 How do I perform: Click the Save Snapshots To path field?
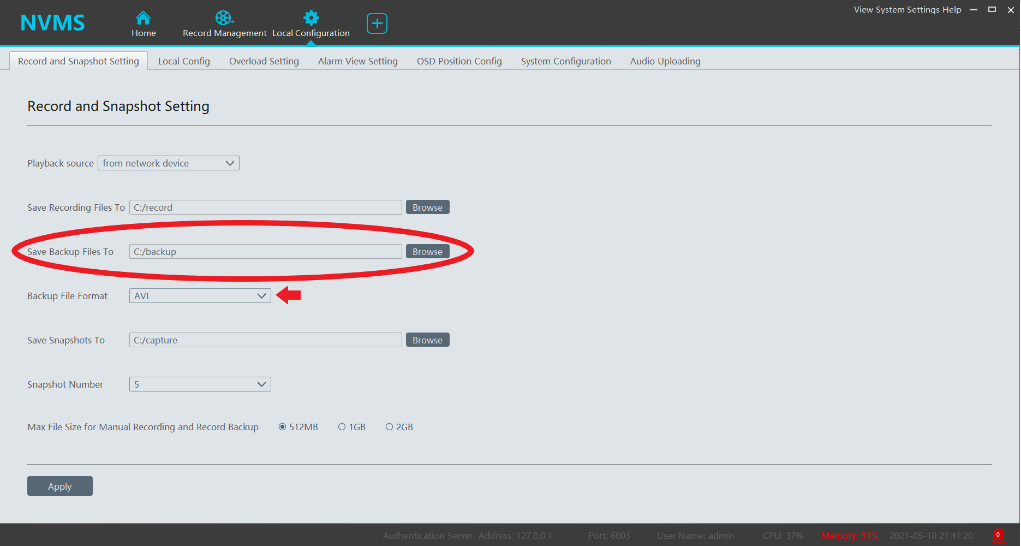pyautogui.click(x=265, y=340)
